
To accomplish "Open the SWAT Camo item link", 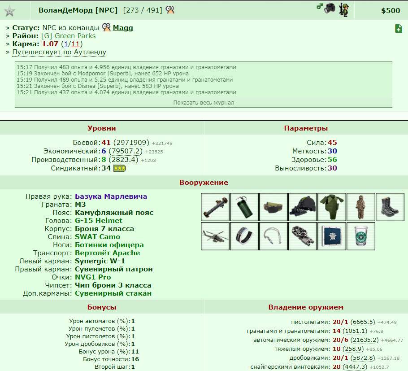I will pyautogui.click(x=98, y=237).
